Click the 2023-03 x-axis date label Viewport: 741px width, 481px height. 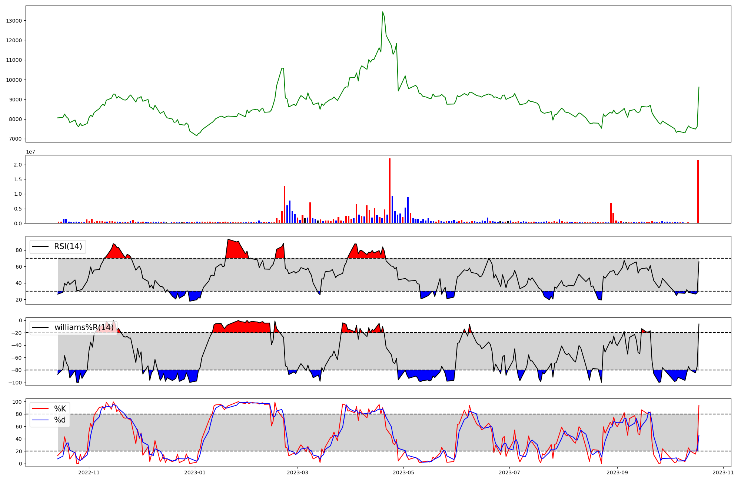298,472
